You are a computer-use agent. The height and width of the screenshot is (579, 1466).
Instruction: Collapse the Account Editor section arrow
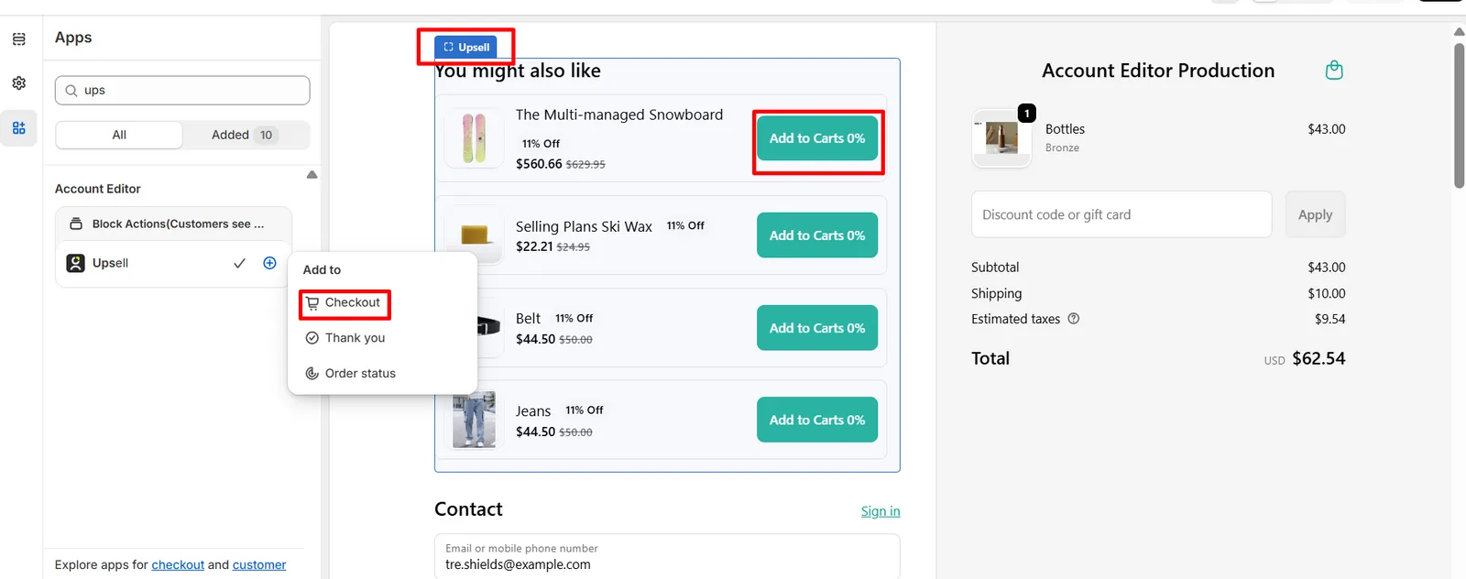(312, 175)
